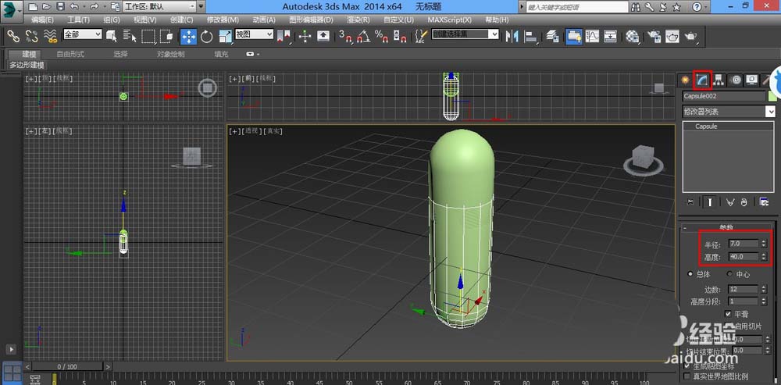Screen dimensions: 781x385
Task: Select the Unlink Selection tool
Action: click(x=31, y=36)
